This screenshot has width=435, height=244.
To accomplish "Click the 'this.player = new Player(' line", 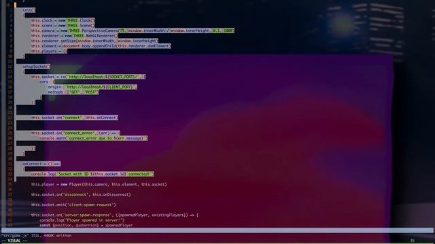I will tap(99, 184).
